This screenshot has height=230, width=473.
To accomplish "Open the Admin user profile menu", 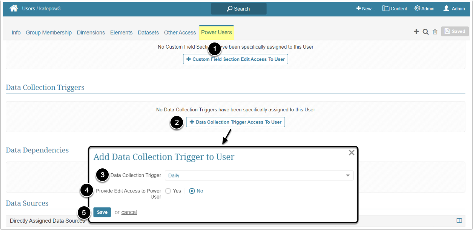I will (x=454, y=8).
